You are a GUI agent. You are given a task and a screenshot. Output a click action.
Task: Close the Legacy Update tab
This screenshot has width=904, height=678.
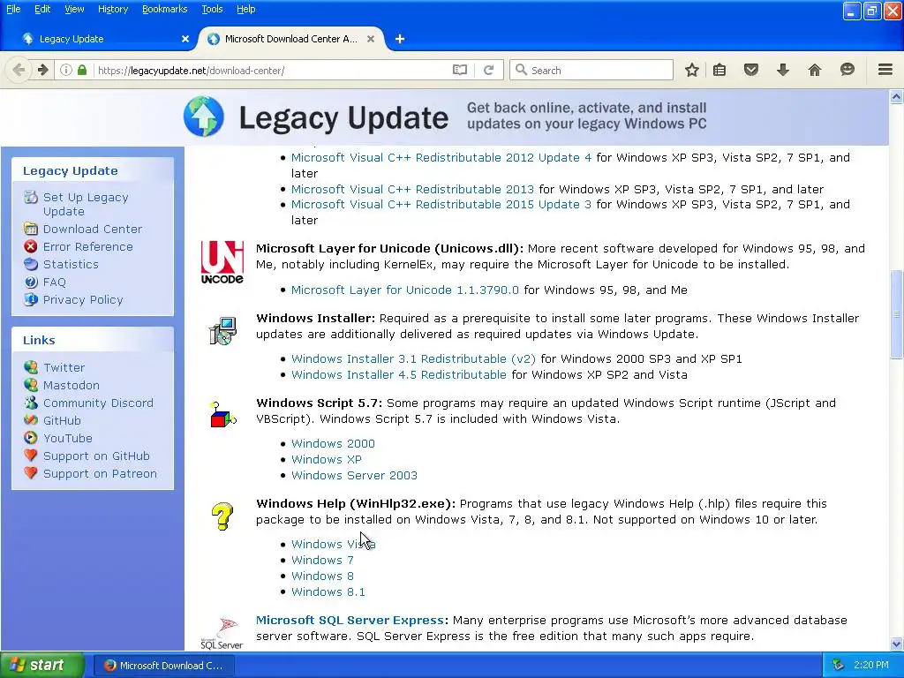coord(185,39)
